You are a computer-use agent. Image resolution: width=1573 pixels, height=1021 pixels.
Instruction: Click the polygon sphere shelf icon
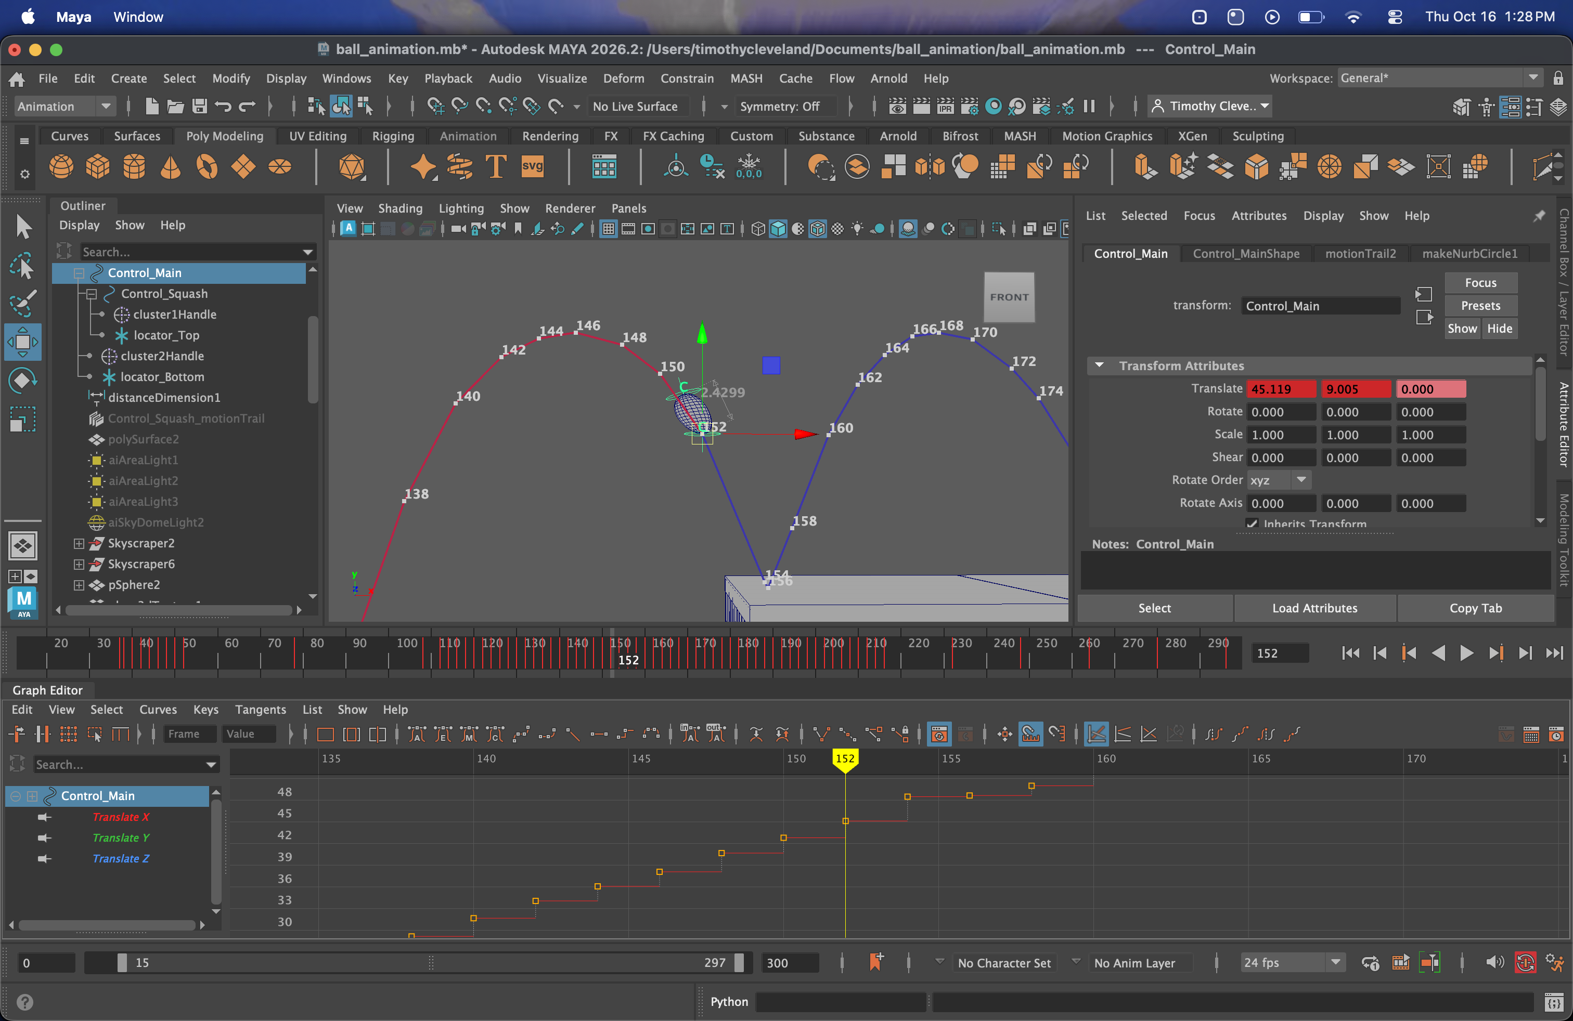click(61, 166)
